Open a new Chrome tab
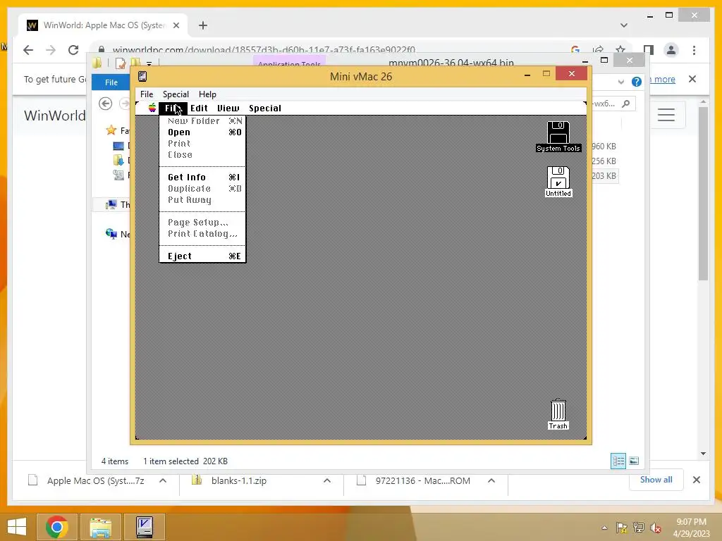 [x=202, y=25]
